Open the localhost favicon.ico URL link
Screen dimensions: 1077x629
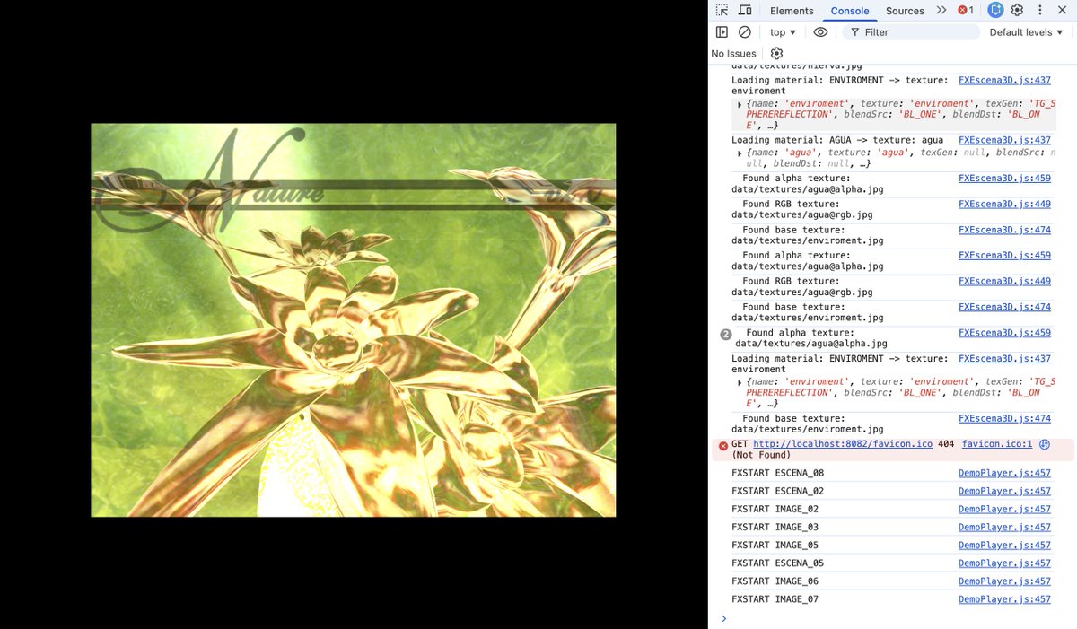point(843,444)
